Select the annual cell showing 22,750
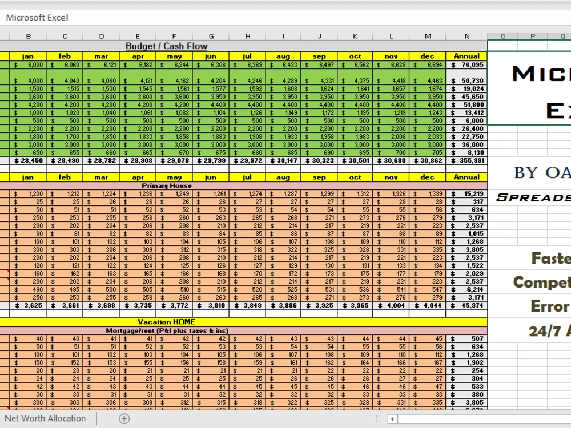The height and width of the screenshot is (428, 571). [467, 136]
